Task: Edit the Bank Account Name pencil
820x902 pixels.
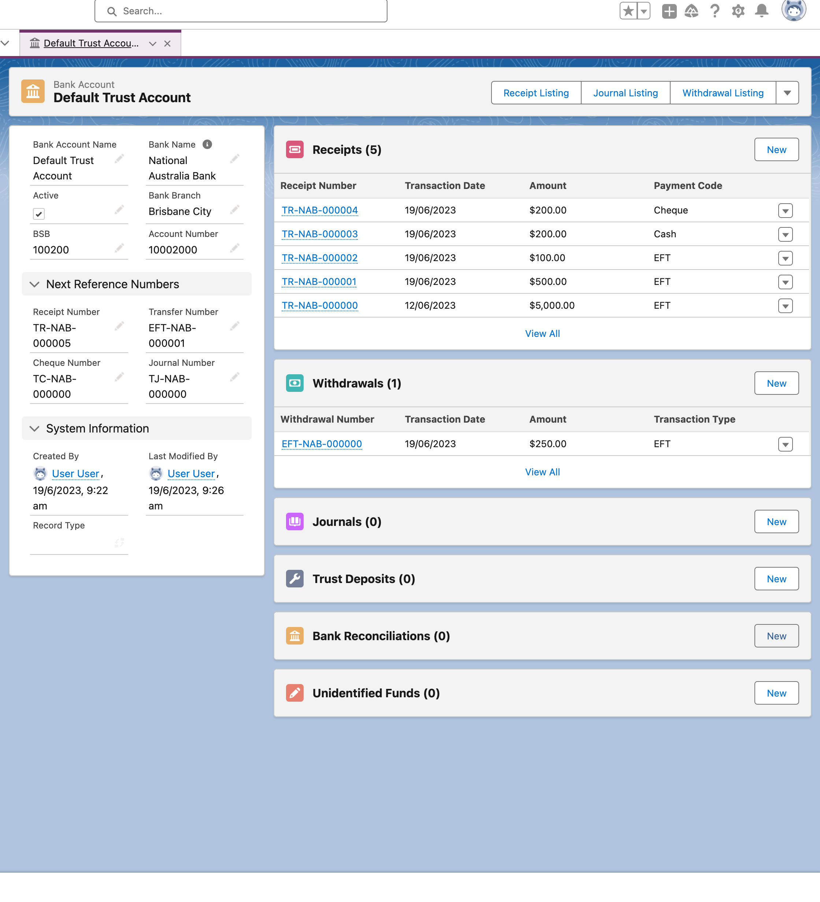Action: click(119, 159)
